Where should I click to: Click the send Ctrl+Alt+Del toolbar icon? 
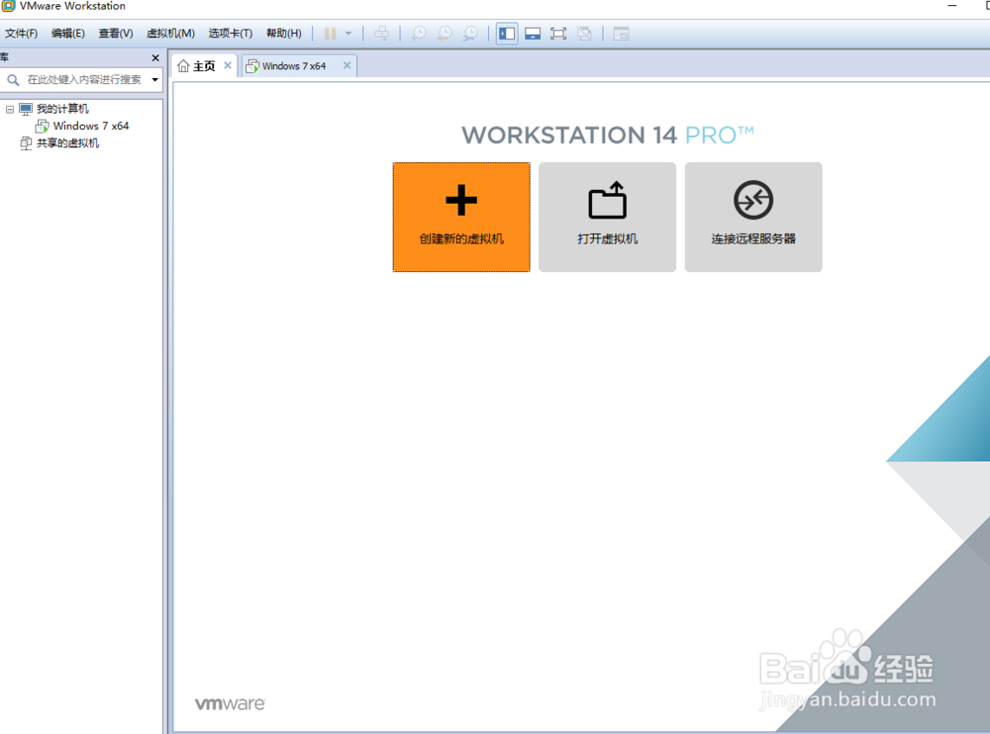coord(381,34)
